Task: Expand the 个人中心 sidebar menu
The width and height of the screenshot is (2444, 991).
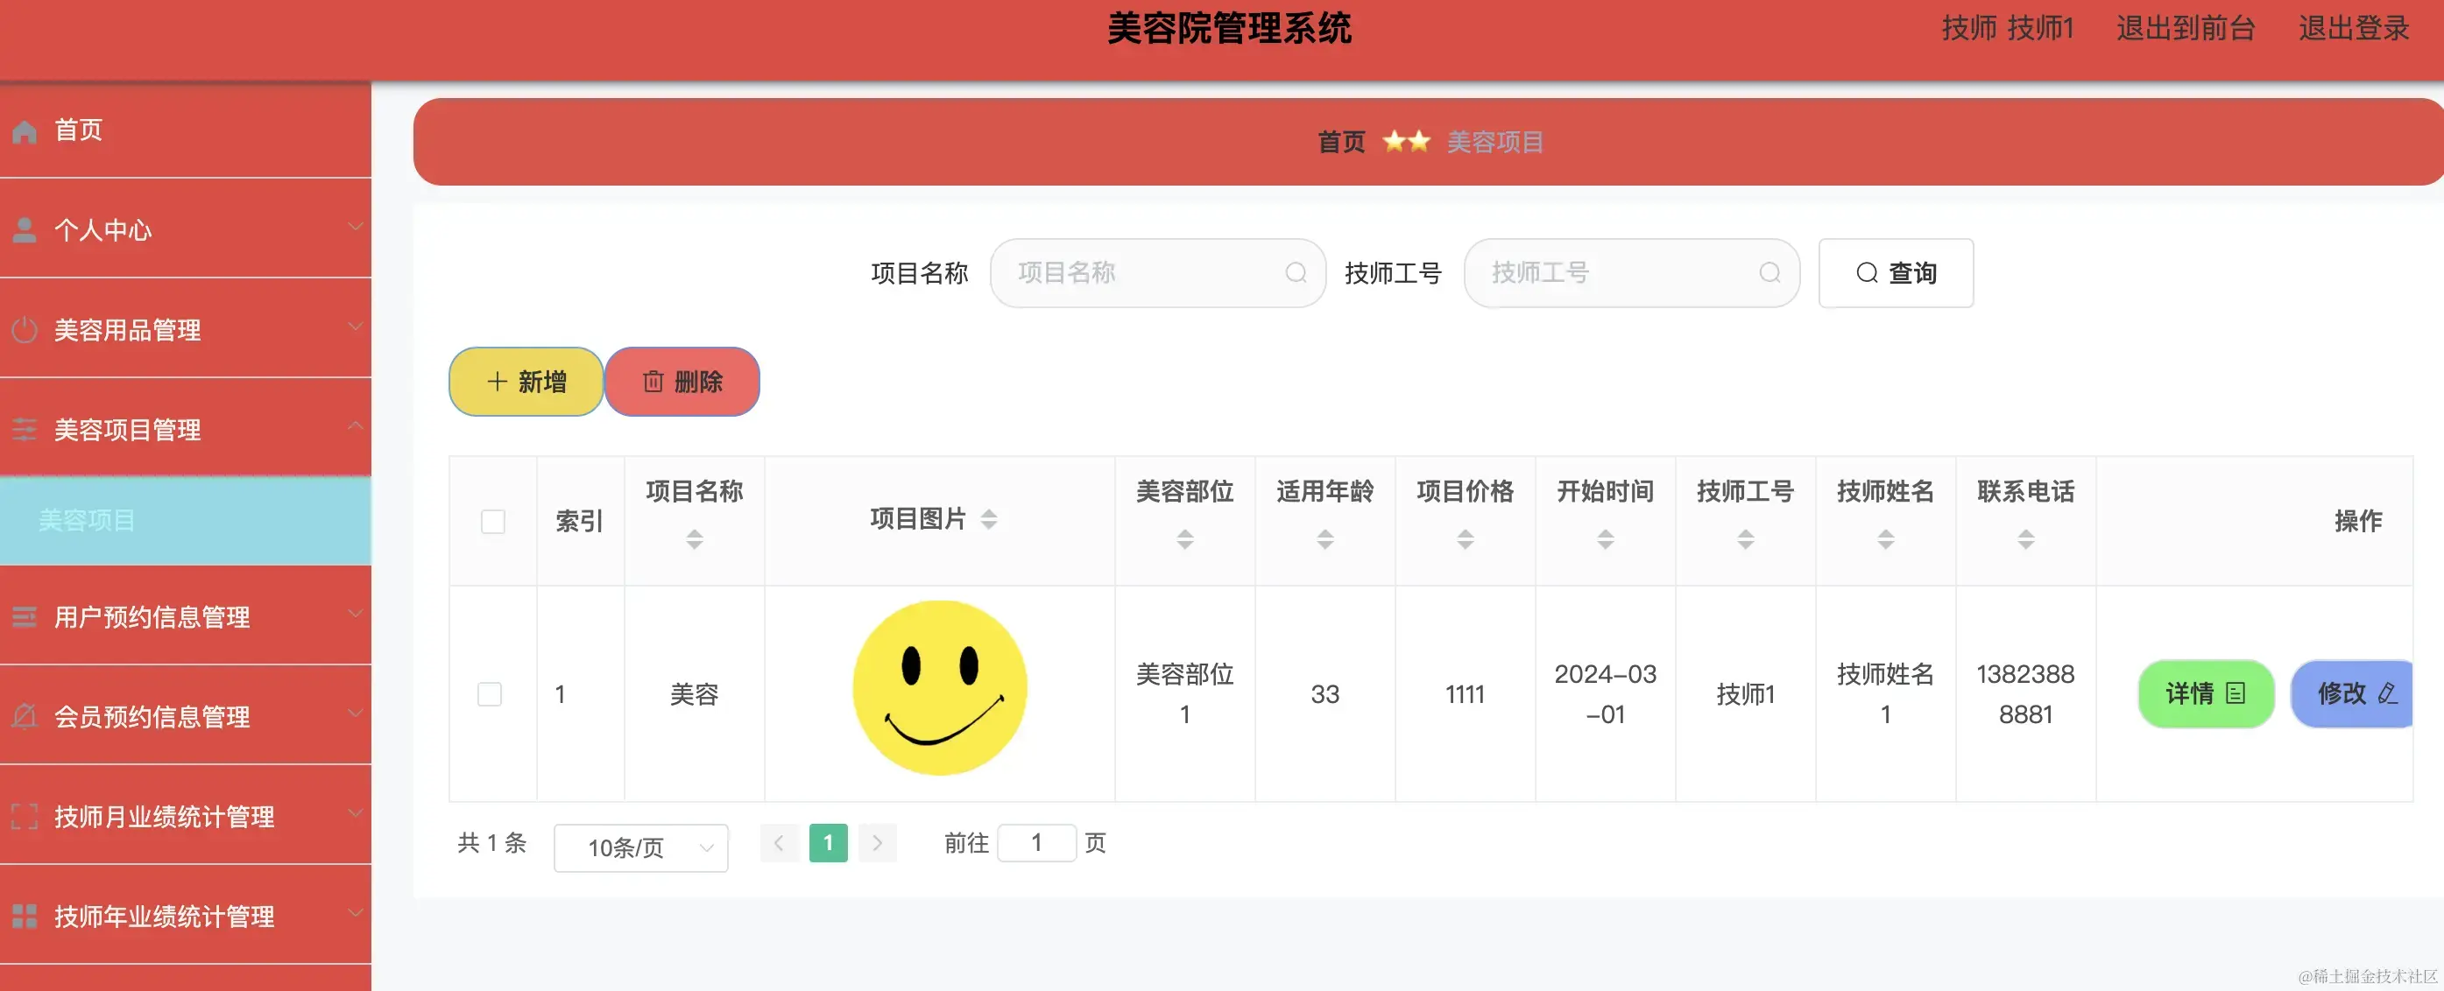Action: (357, 228)
